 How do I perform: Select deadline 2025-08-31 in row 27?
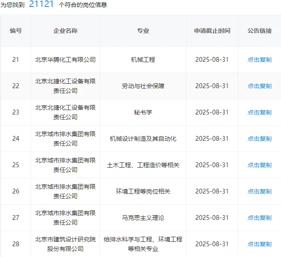[x=212, y=218]
